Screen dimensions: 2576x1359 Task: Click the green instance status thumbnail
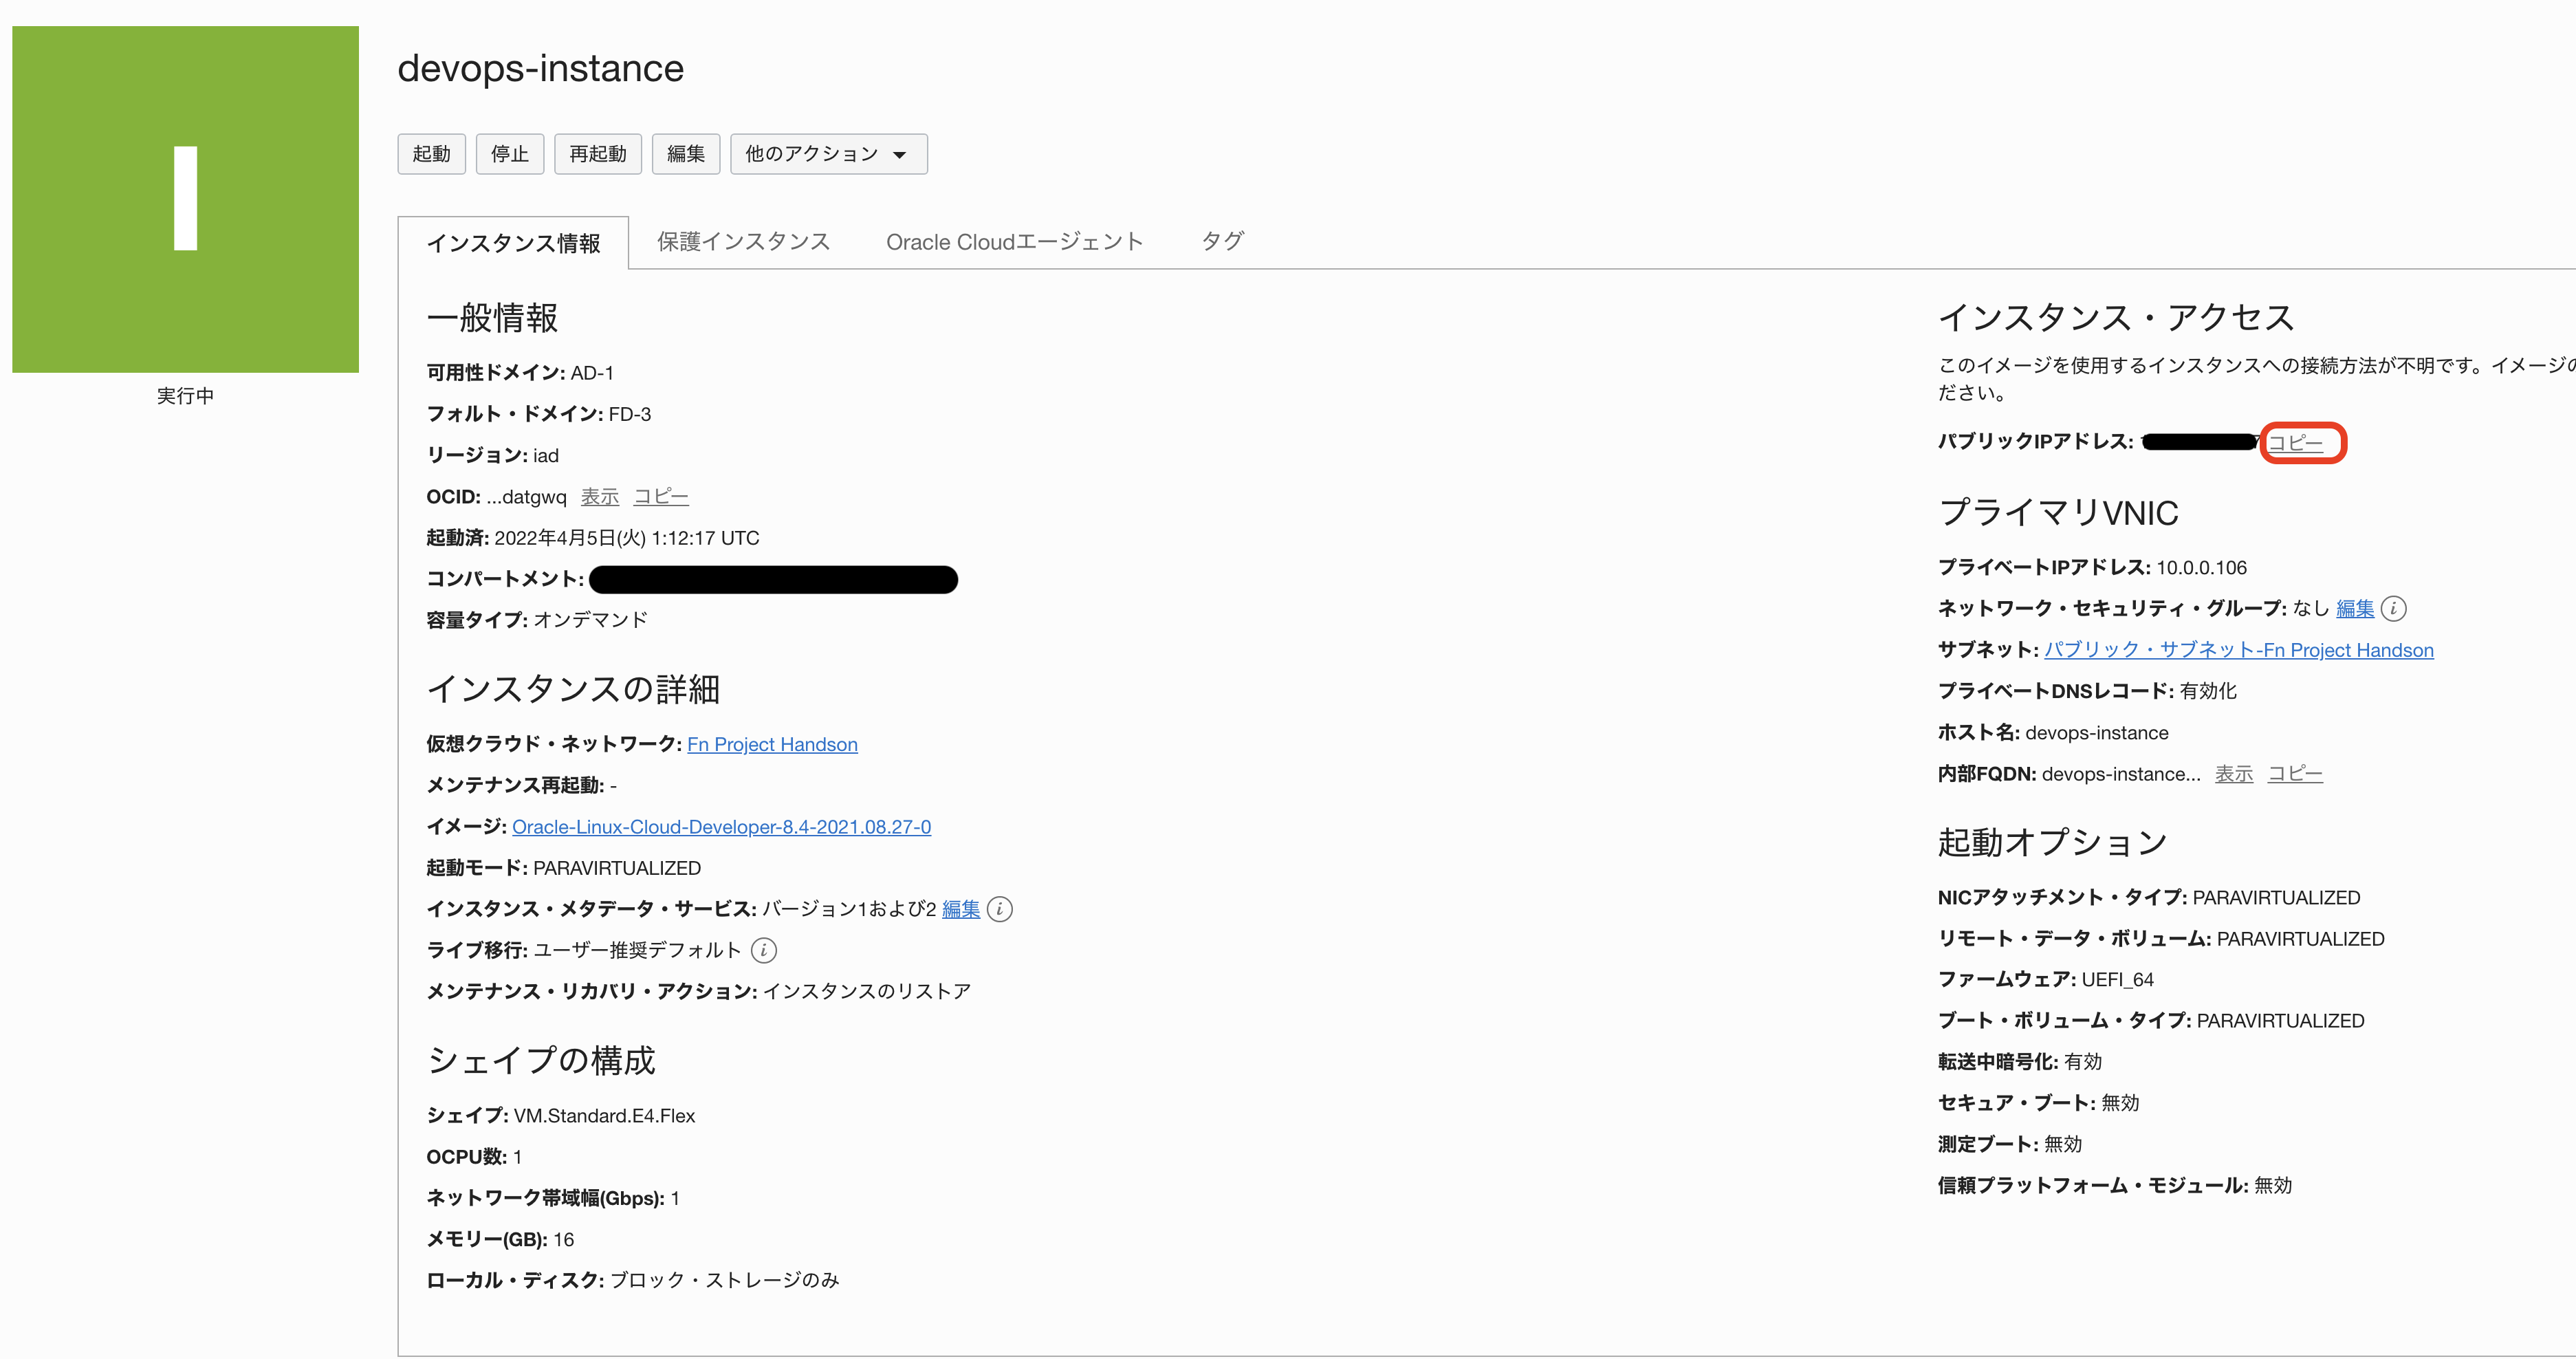click(x=185, y=199)
